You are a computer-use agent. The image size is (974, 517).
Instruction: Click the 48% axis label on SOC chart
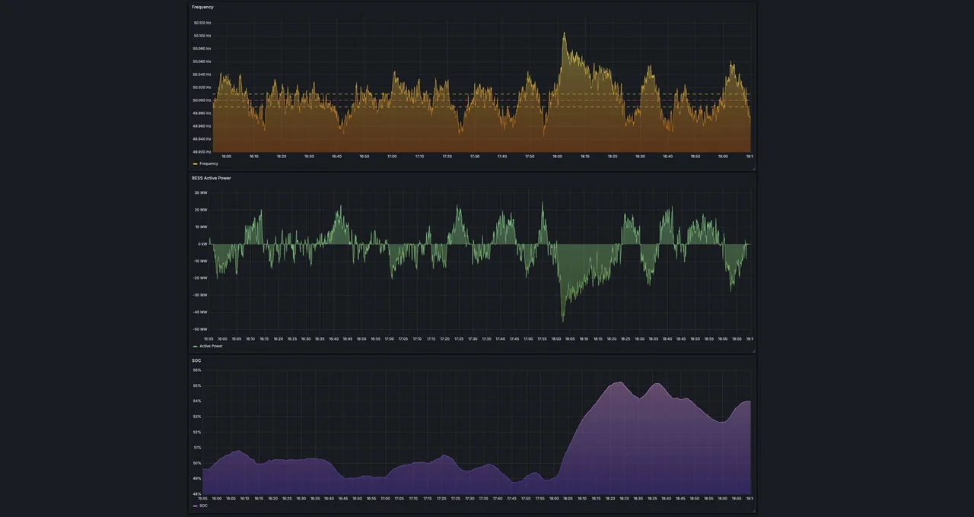197,493
